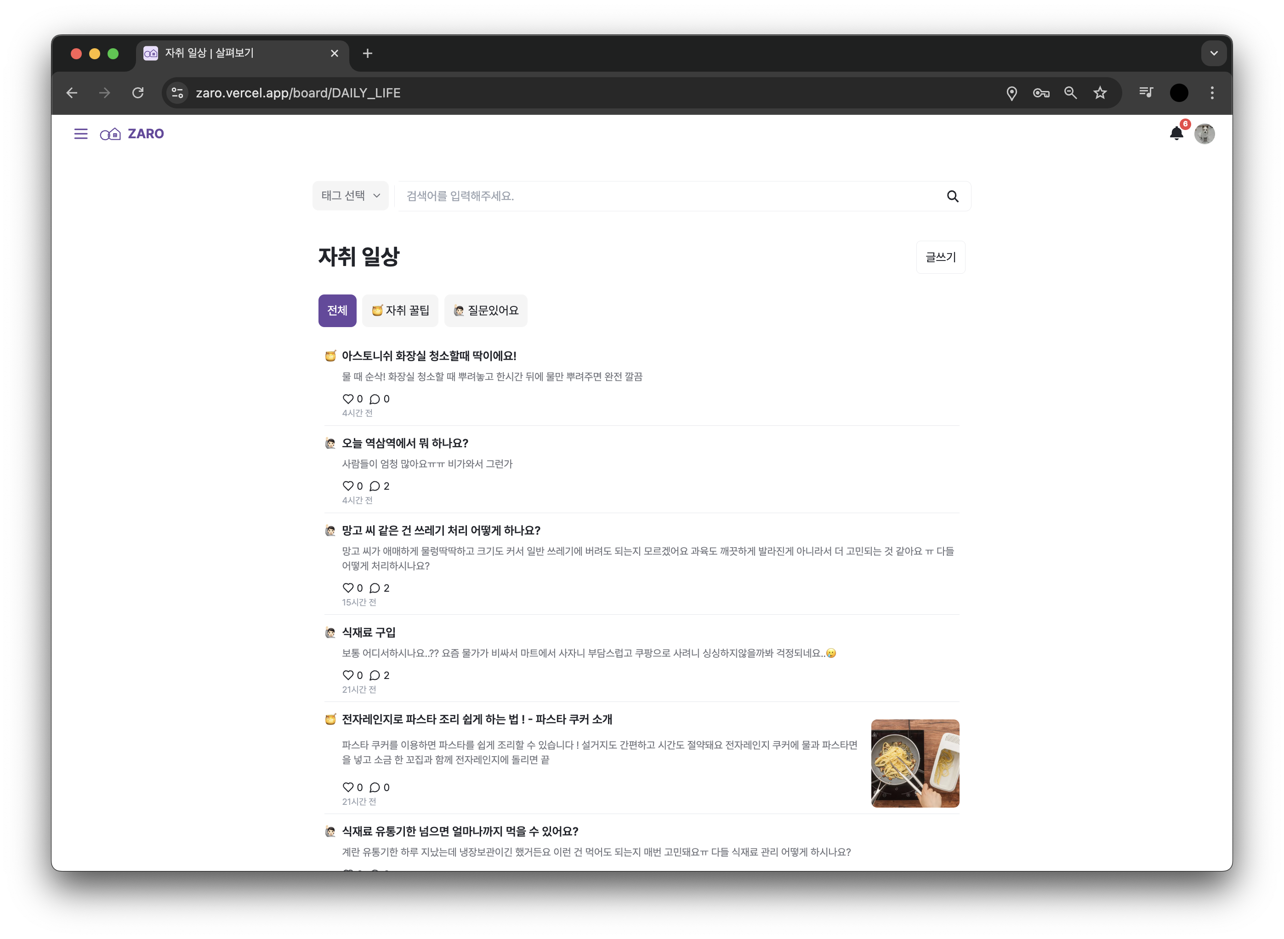Open the media control icon
Image resolution: width=1284 pixels, height=939 pixels.
(x=1146, y=92)
